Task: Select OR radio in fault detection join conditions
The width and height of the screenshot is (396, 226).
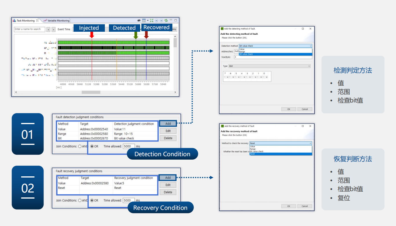Action: tap(92, 146)
